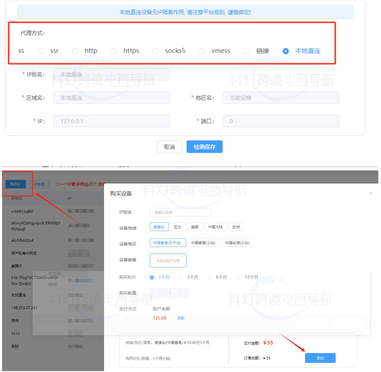Click the 取消 cancel button
The height and width of the screenshot is (372, 381).
click(x=169, y=147)
